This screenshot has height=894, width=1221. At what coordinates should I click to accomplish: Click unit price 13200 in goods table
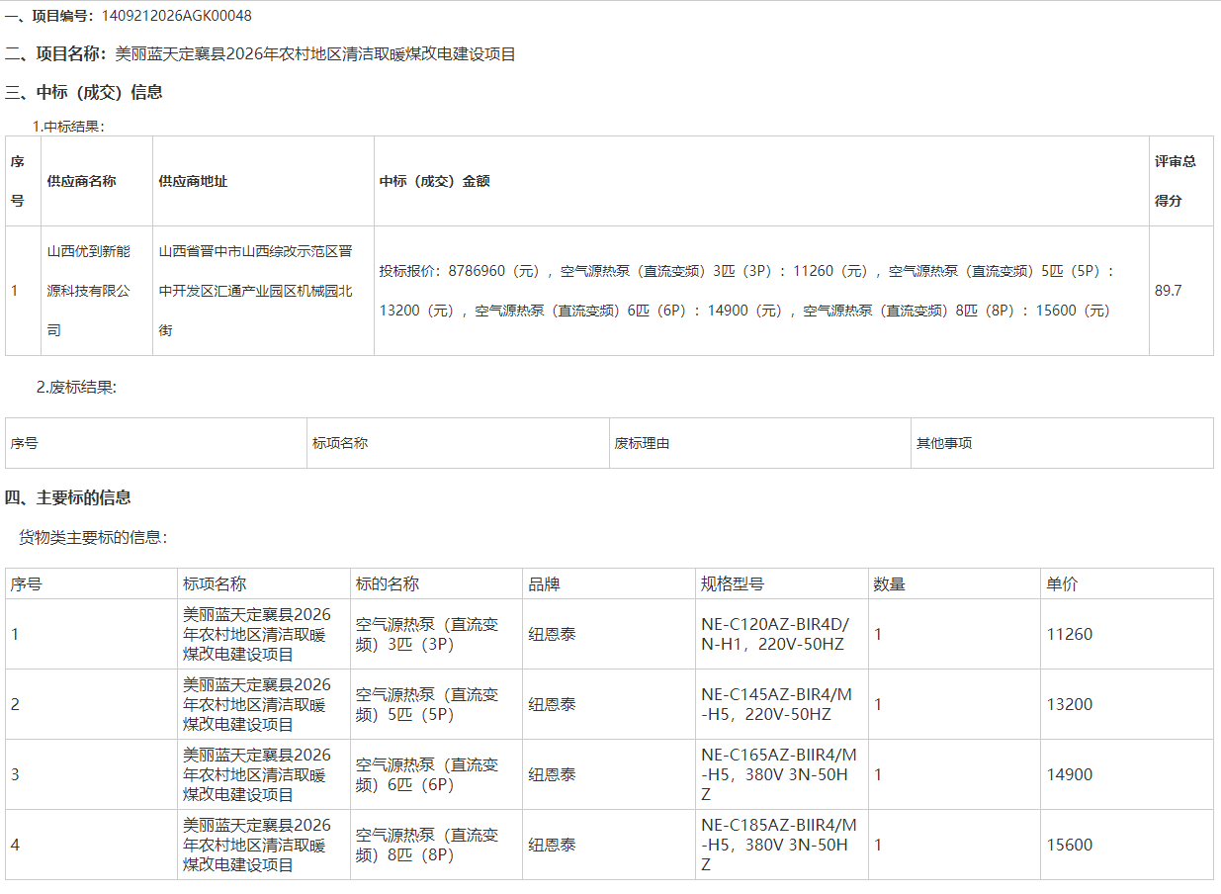point(1070,704)
